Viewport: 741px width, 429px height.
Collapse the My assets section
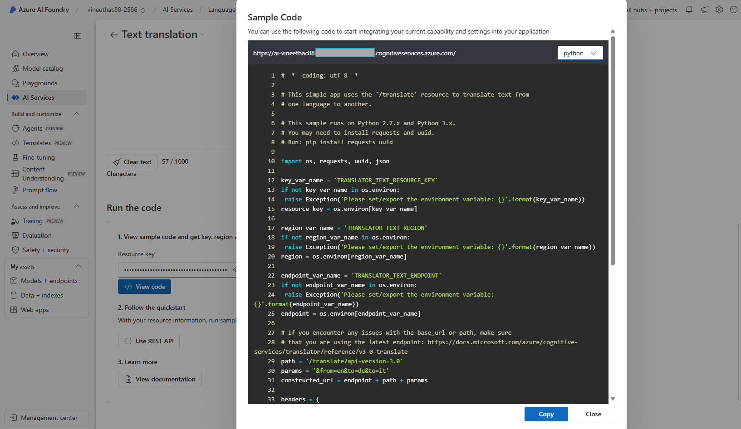coord(79,266)
